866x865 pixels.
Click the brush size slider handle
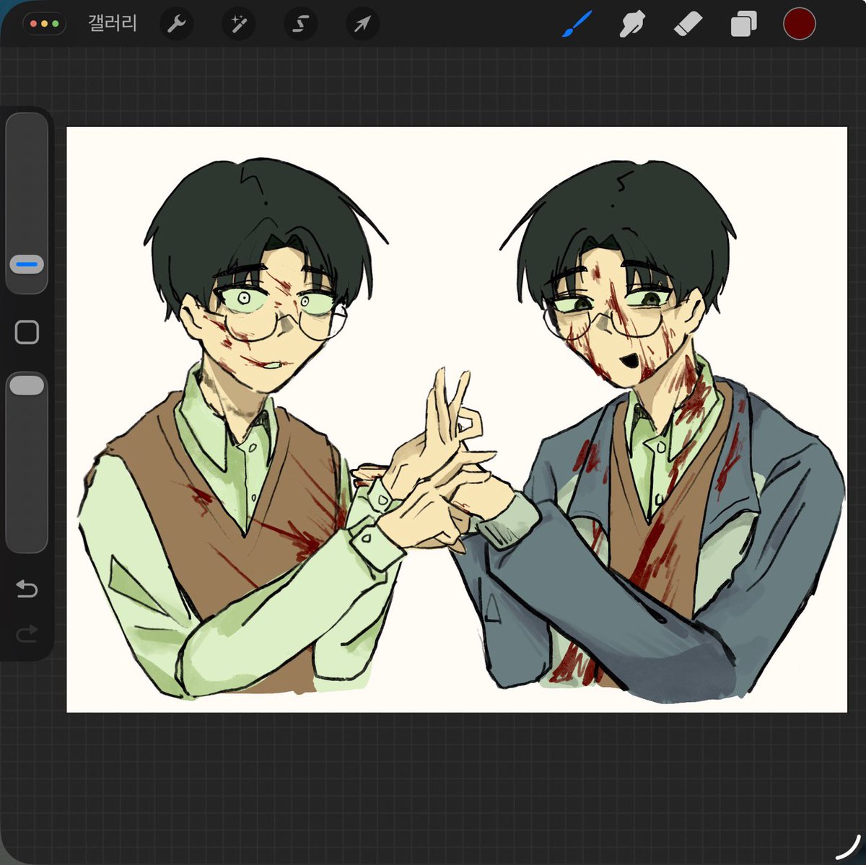27,265
